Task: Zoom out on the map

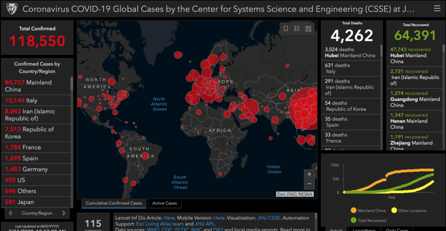Action: coord(309,184)
